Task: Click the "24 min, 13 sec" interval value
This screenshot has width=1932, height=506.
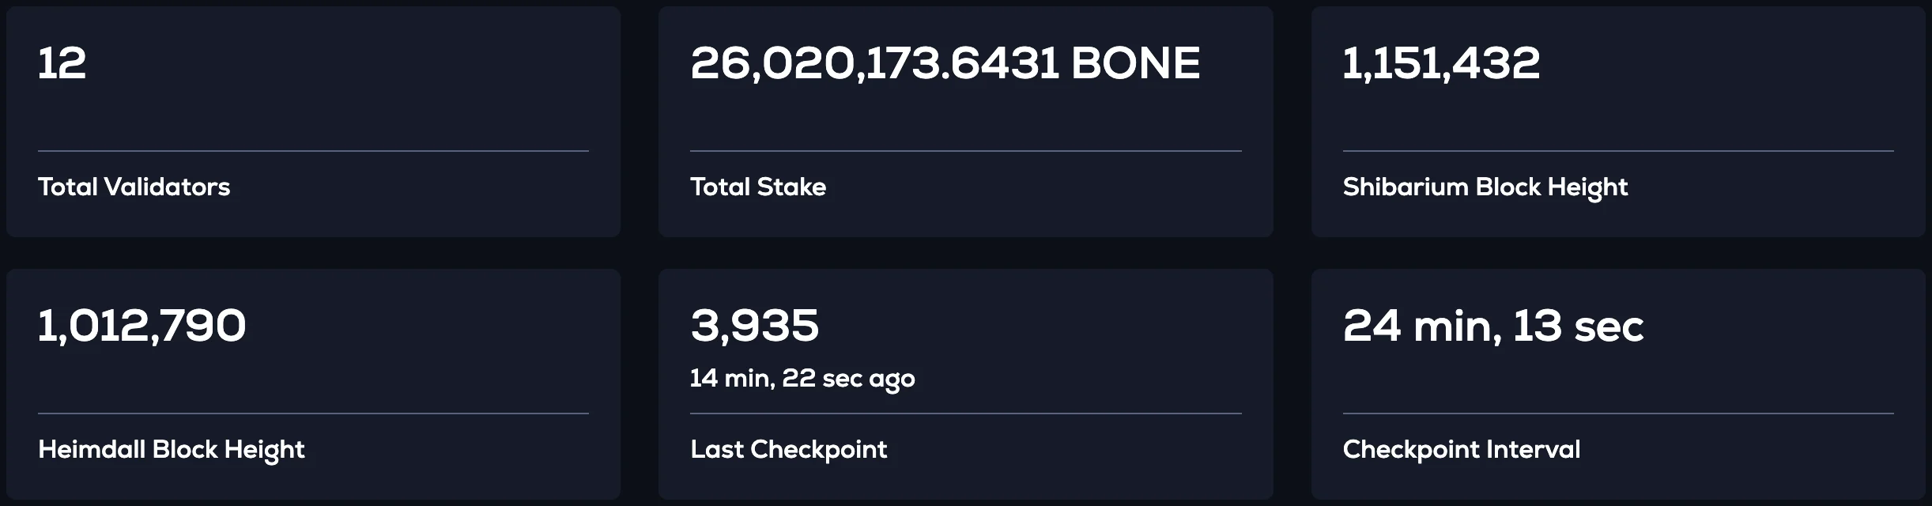Action: [1492, 326]
